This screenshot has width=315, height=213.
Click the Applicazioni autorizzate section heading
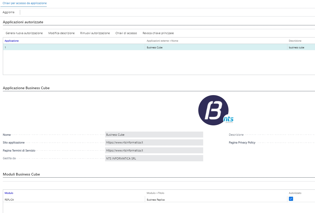pos(23,22)
